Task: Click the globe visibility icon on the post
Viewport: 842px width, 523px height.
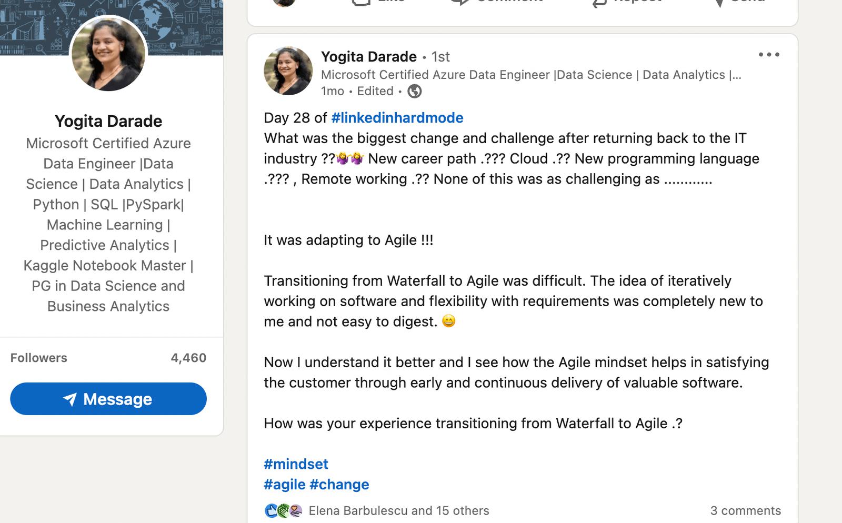Action: [x=415, y=92]
